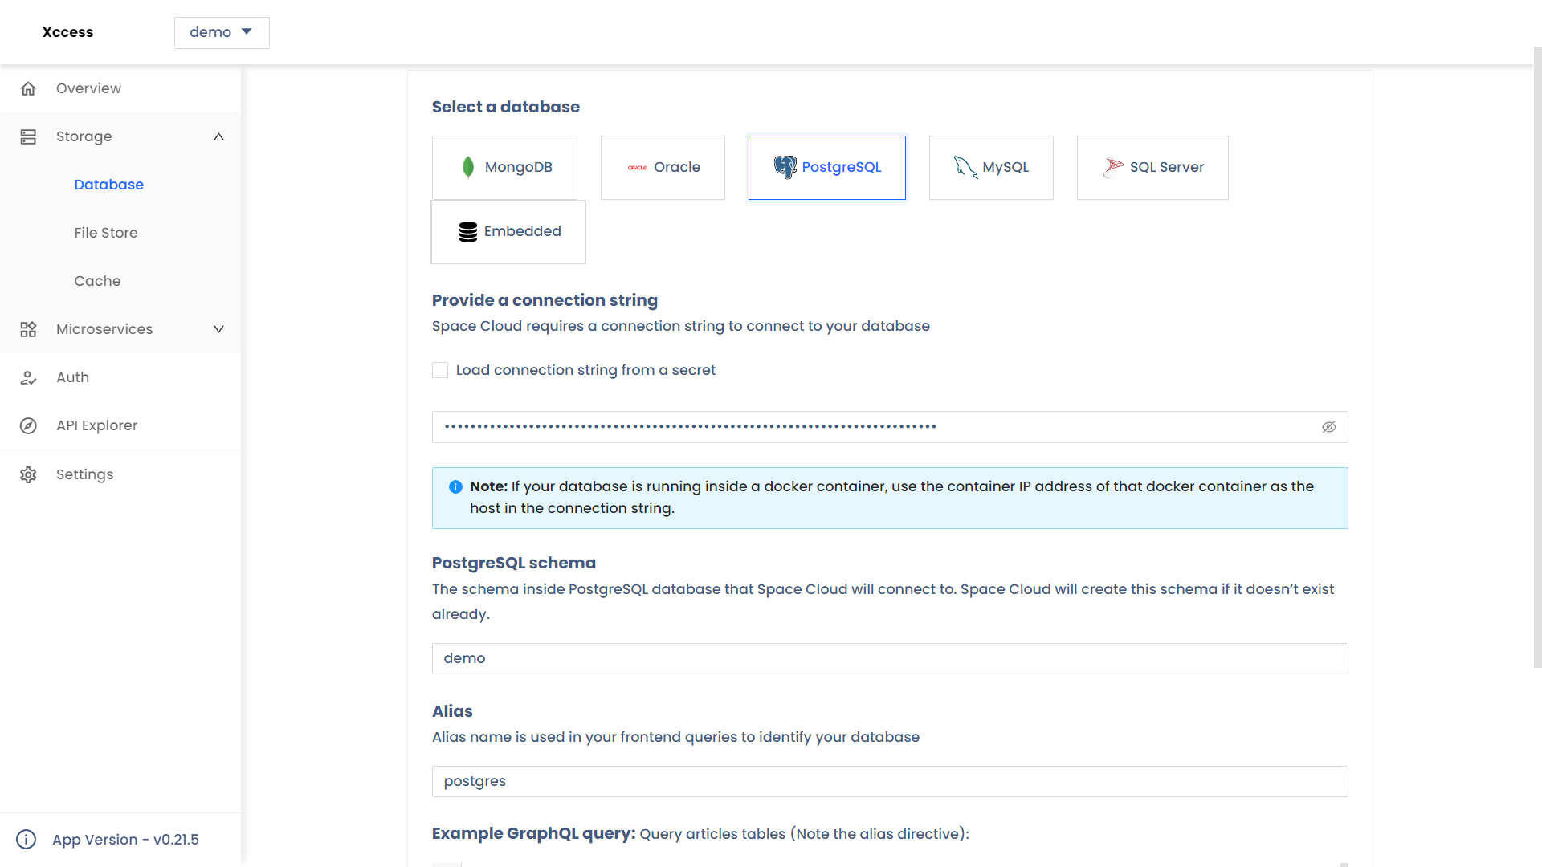
Task: Click the blue info icon in the Note box
Action: tap(455, 486)
